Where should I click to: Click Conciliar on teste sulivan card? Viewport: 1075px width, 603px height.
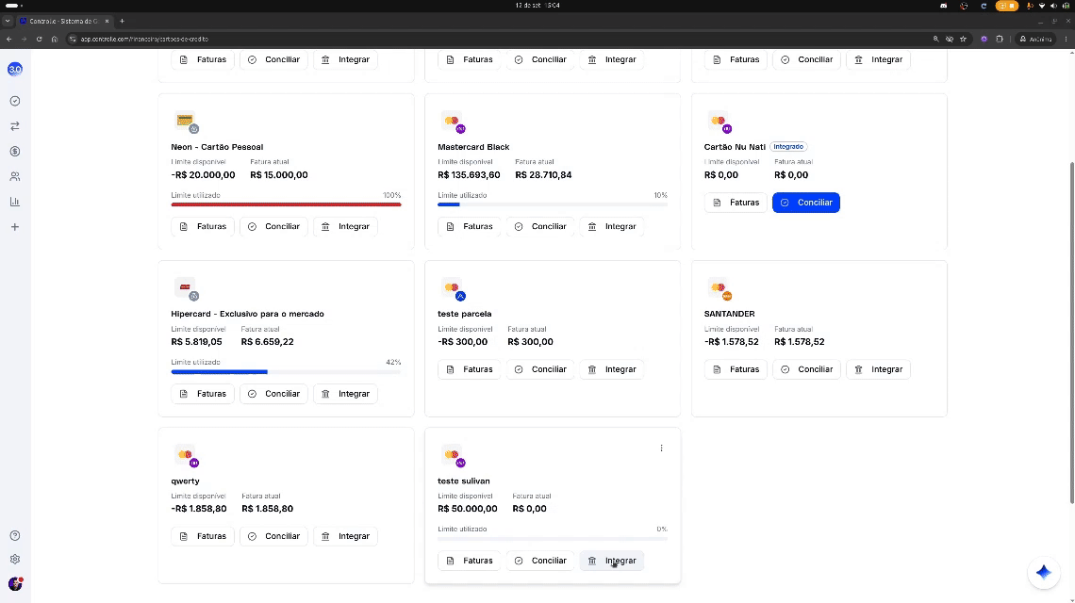click(540, 561)
